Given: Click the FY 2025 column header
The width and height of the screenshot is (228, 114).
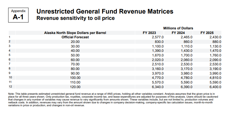Looking at the screenshot, I should (207, 33).
